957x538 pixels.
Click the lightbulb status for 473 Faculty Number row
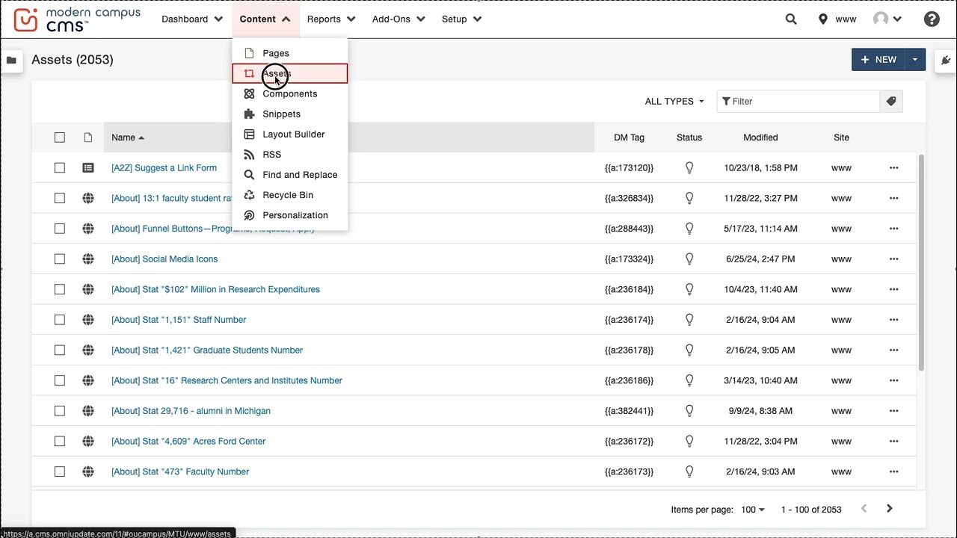pyautogui.click(x=689, y=471)
